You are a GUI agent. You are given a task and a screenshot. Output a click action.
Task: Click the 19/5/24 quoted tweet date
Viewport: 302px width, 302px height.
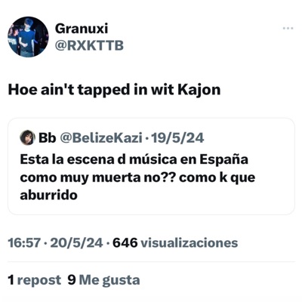(x=177, y=138)
